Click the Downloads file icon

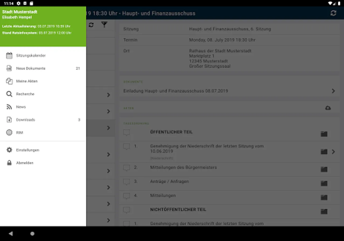(9, 120)
